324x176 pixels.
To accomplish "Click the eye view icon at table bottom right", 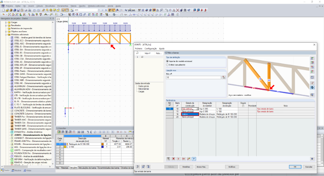I will pyautogui.click(x=312, y=159).
